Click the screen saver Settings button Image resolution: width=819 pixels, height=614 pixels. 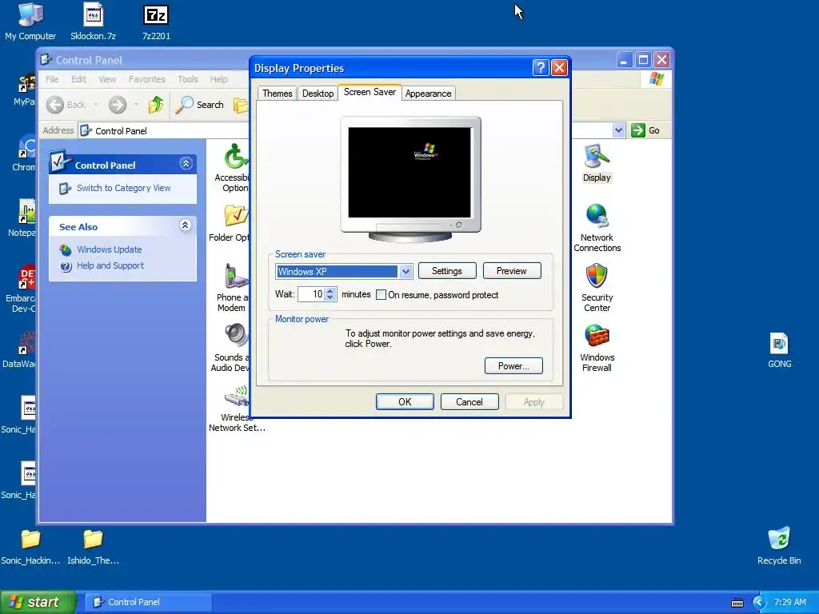(447, 271)
